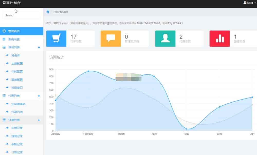This screenshot has width=257, height=155.
Task: Click the list icon beside 订单列表
Action: point(4,120)
